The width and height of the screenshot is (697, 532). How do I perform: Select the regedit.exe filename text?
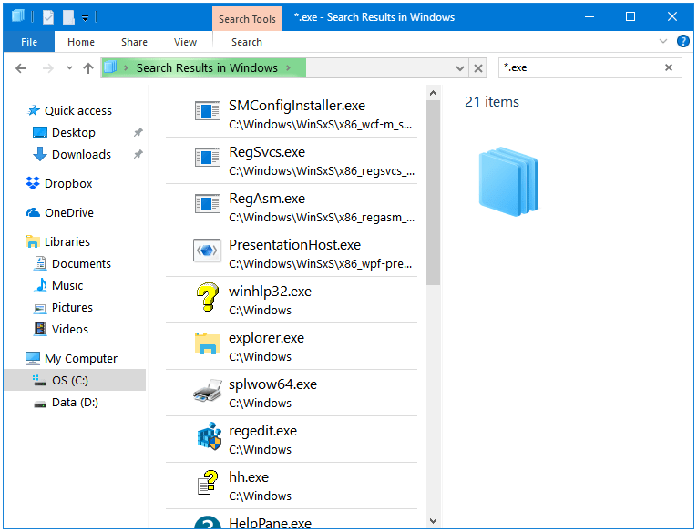pos(262,431)
